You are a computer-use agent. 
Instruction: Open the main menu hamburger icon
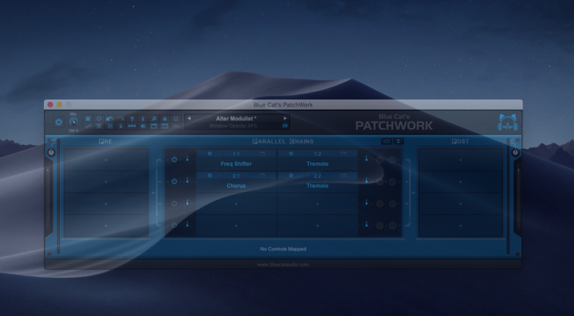[x=88, y=119]
